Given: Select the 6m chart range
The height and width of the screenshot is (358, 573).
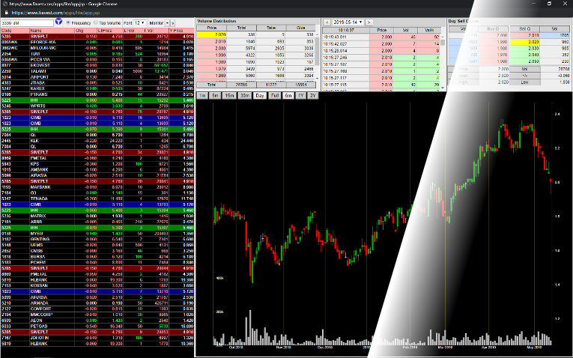Looking at the screenshot, I should tap(288, 96).
